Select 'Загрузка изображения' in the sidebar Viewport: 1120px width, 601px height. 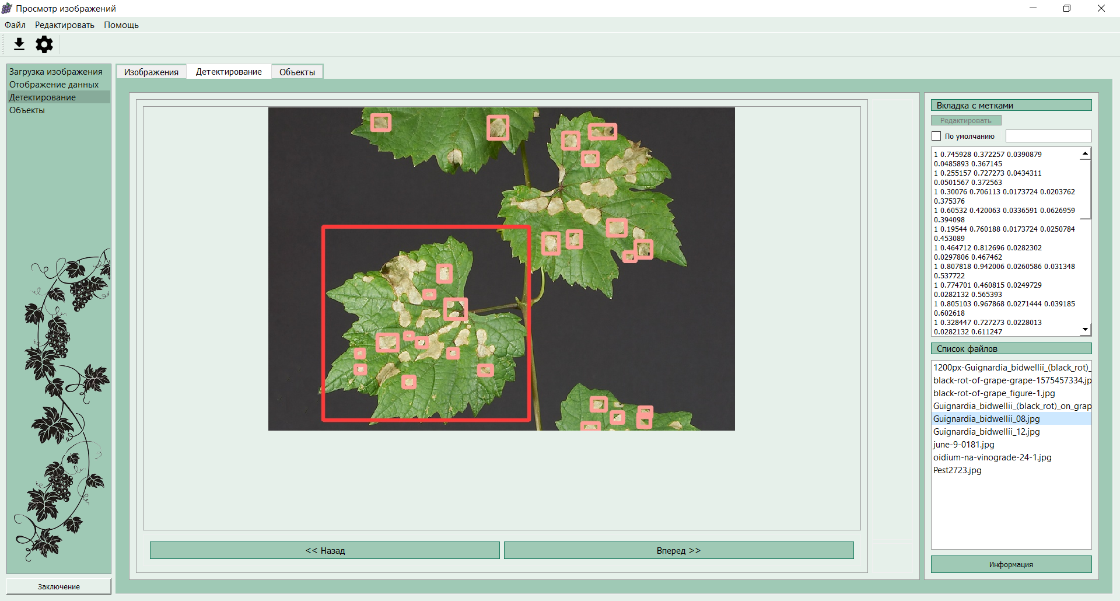tap(56, 72)
